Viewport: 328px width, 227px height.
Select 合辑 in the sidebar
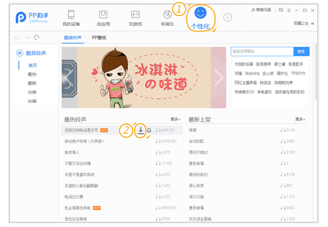[x=32, y=101]
